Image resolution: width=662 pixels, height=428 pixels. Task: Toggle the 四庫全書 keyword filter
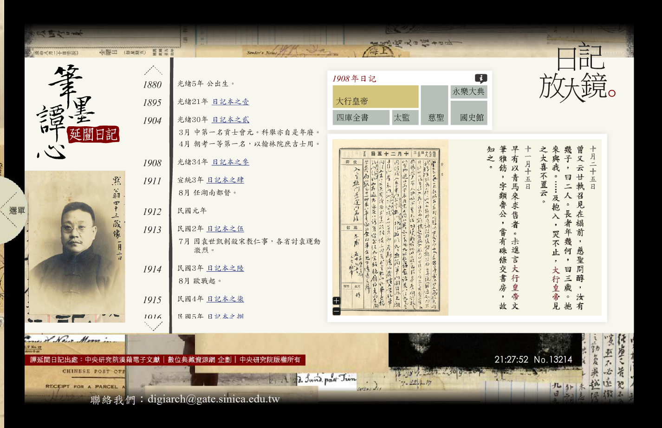[x=361, y=117]
